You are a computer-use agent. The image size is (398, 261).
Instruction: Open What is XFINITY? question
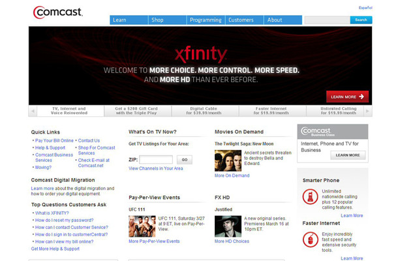[x=52, y=213]
